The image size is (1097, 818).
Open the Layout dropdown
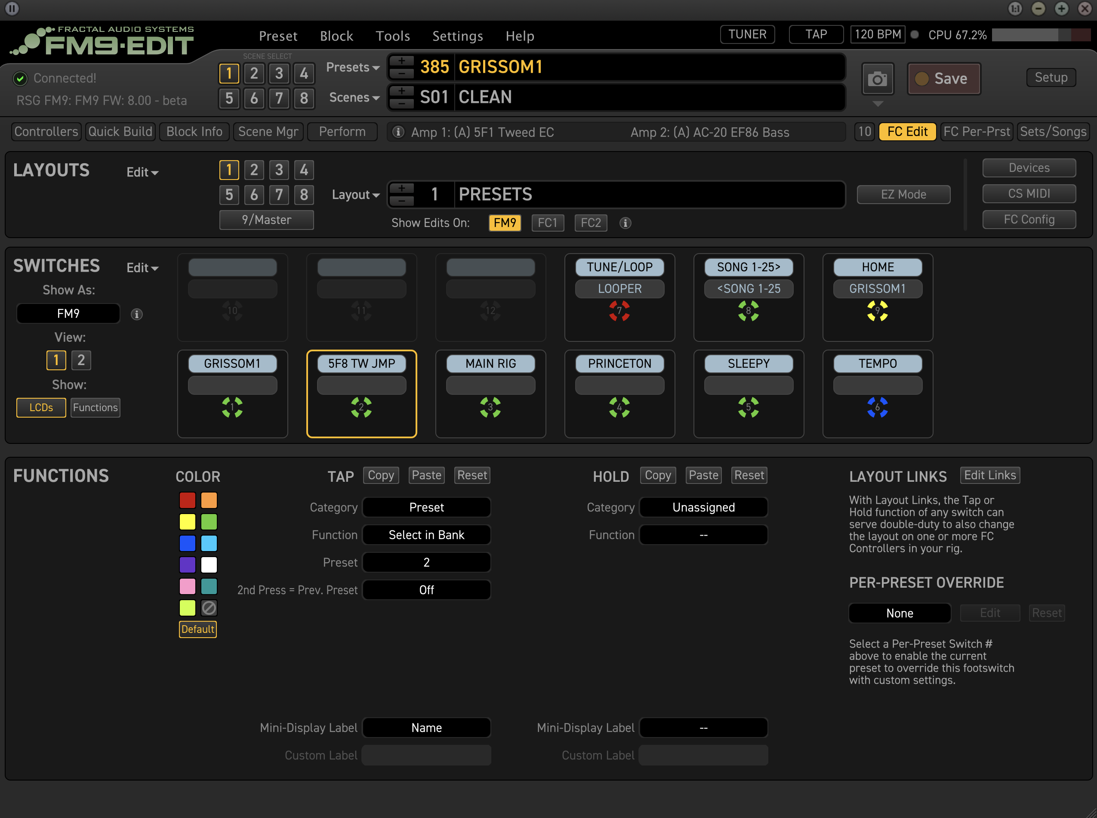(356, 195)
